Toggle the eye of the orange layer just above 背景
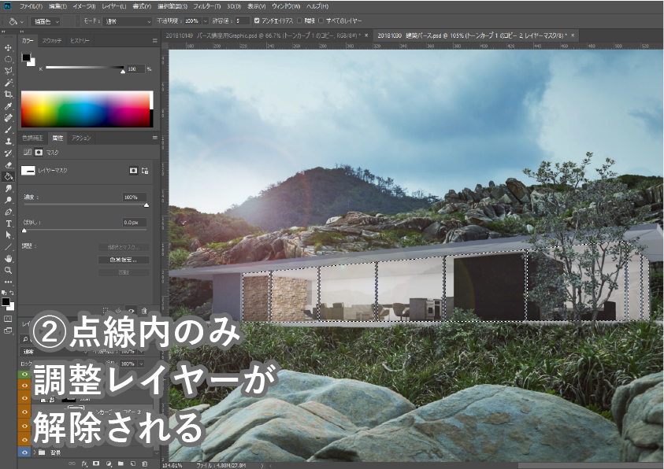This screenshot has height=469, width=664. (x=24, y=440)
